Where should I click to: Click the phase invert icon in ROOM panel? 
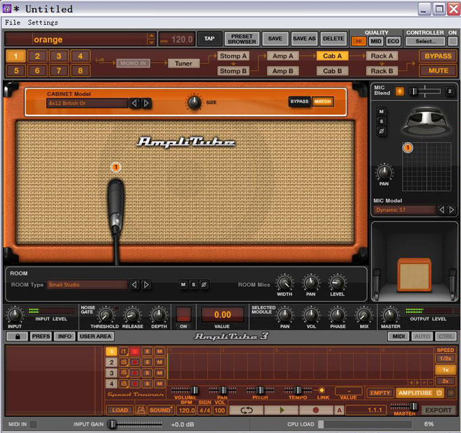[204, 285]
